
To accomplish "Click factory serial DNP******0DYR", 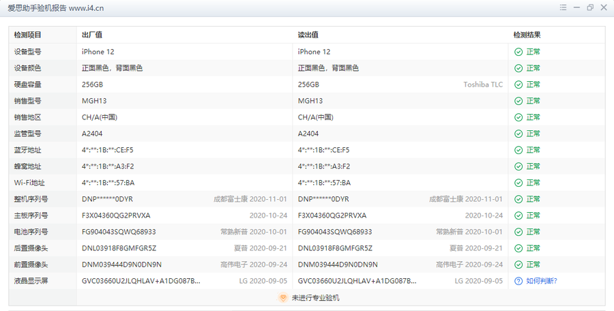I will pyautogui.click(x=107, y=199).
